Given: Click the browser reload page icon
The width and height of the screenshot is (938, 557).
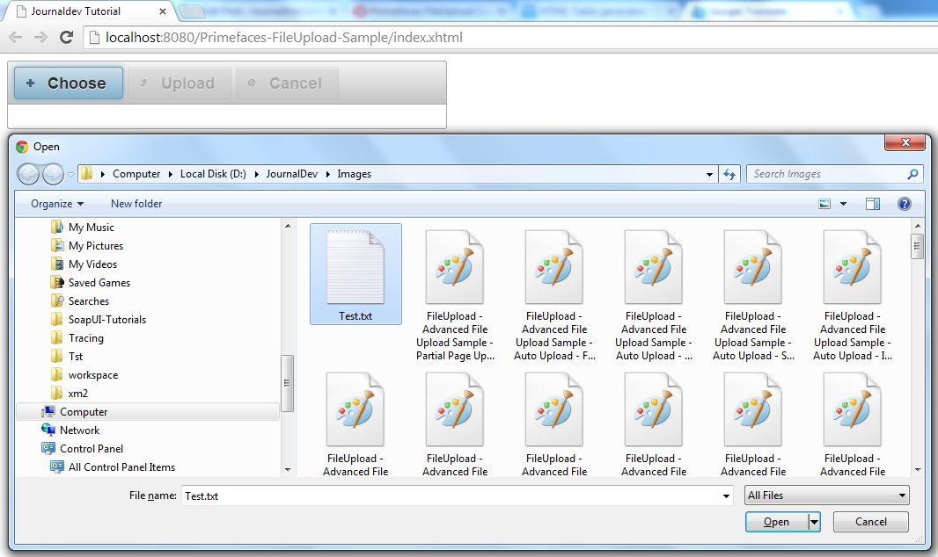Looking at the screenshot, I should (x=66, y=38).
